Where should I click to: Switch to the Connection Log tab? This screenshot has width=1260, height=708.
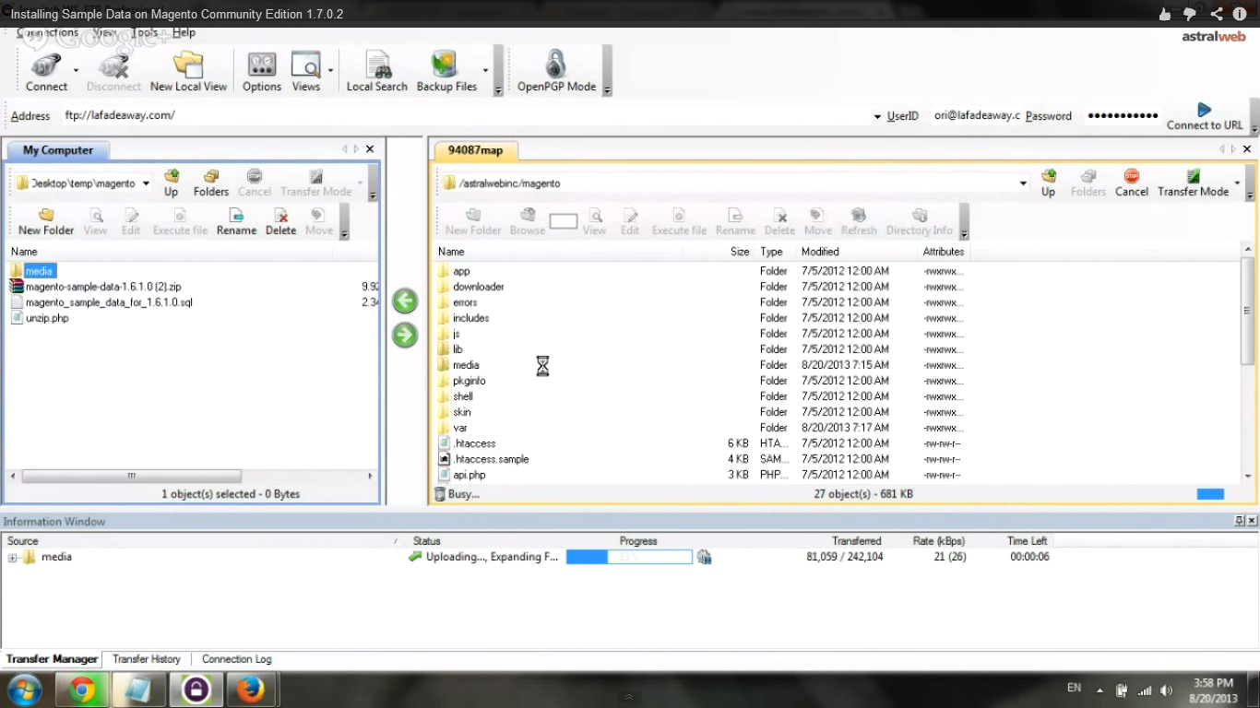click(x=236, y=659)
